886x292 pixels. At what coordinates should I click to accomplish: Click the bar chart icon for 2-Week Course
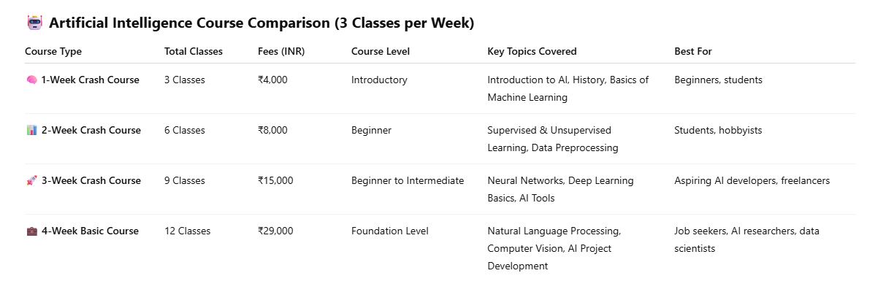pos(31,131)
